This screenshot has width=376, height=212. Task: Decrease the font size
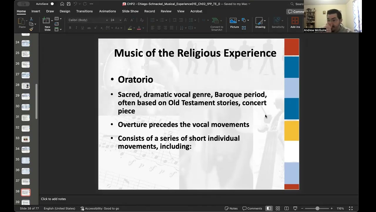click(132, 20)
